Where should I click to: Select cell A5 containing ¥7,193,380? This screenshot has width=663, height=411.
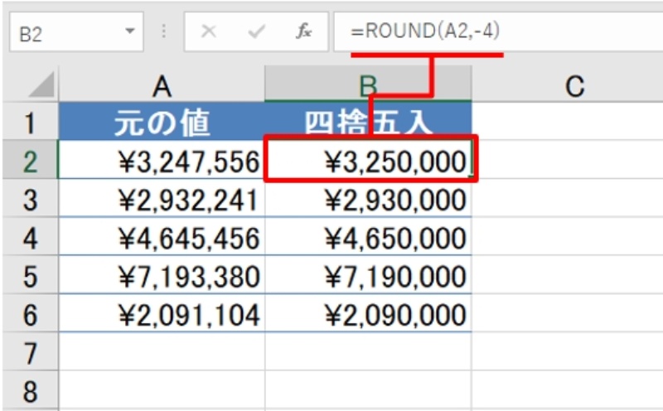162,277
